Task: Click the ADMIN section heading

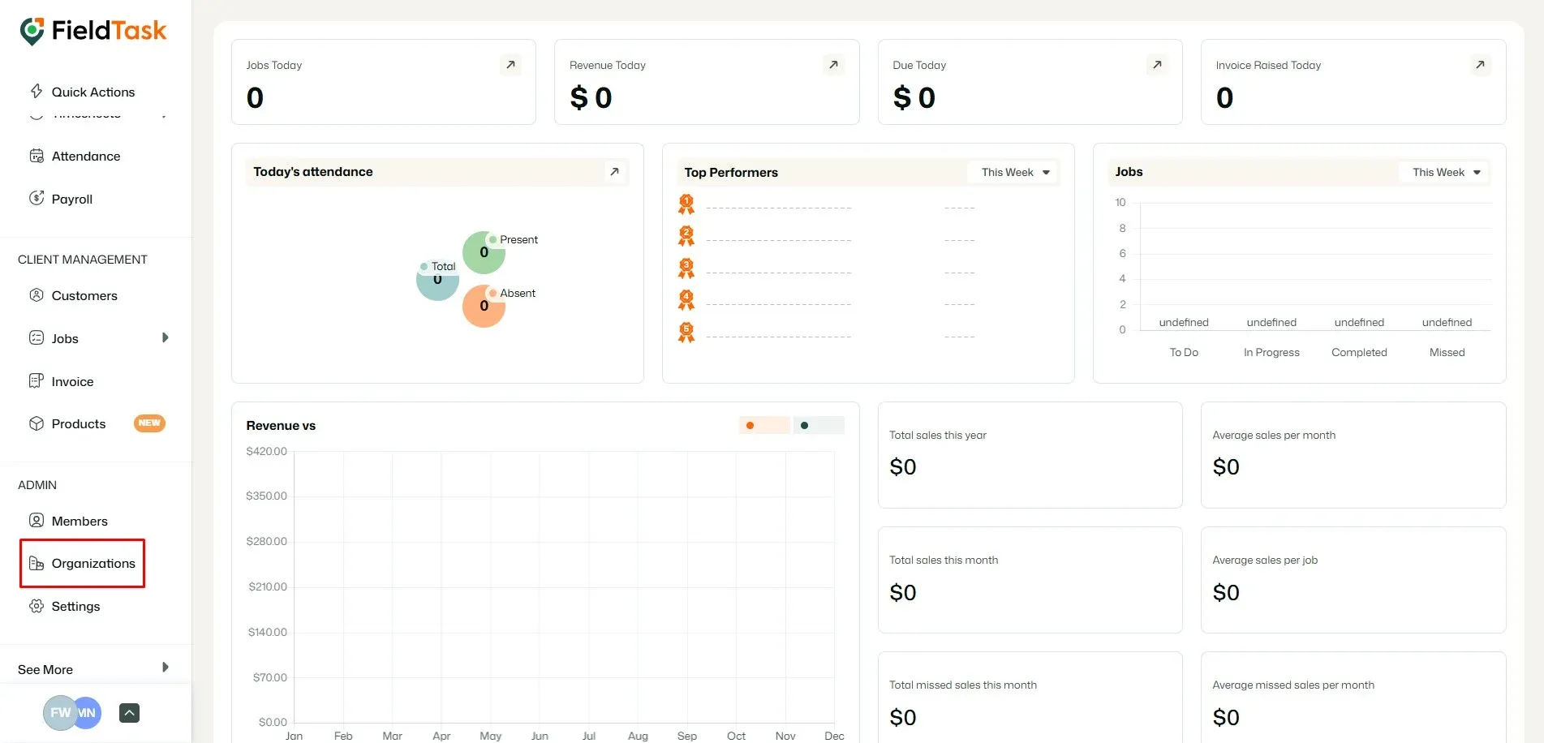Action: (37, 485)
